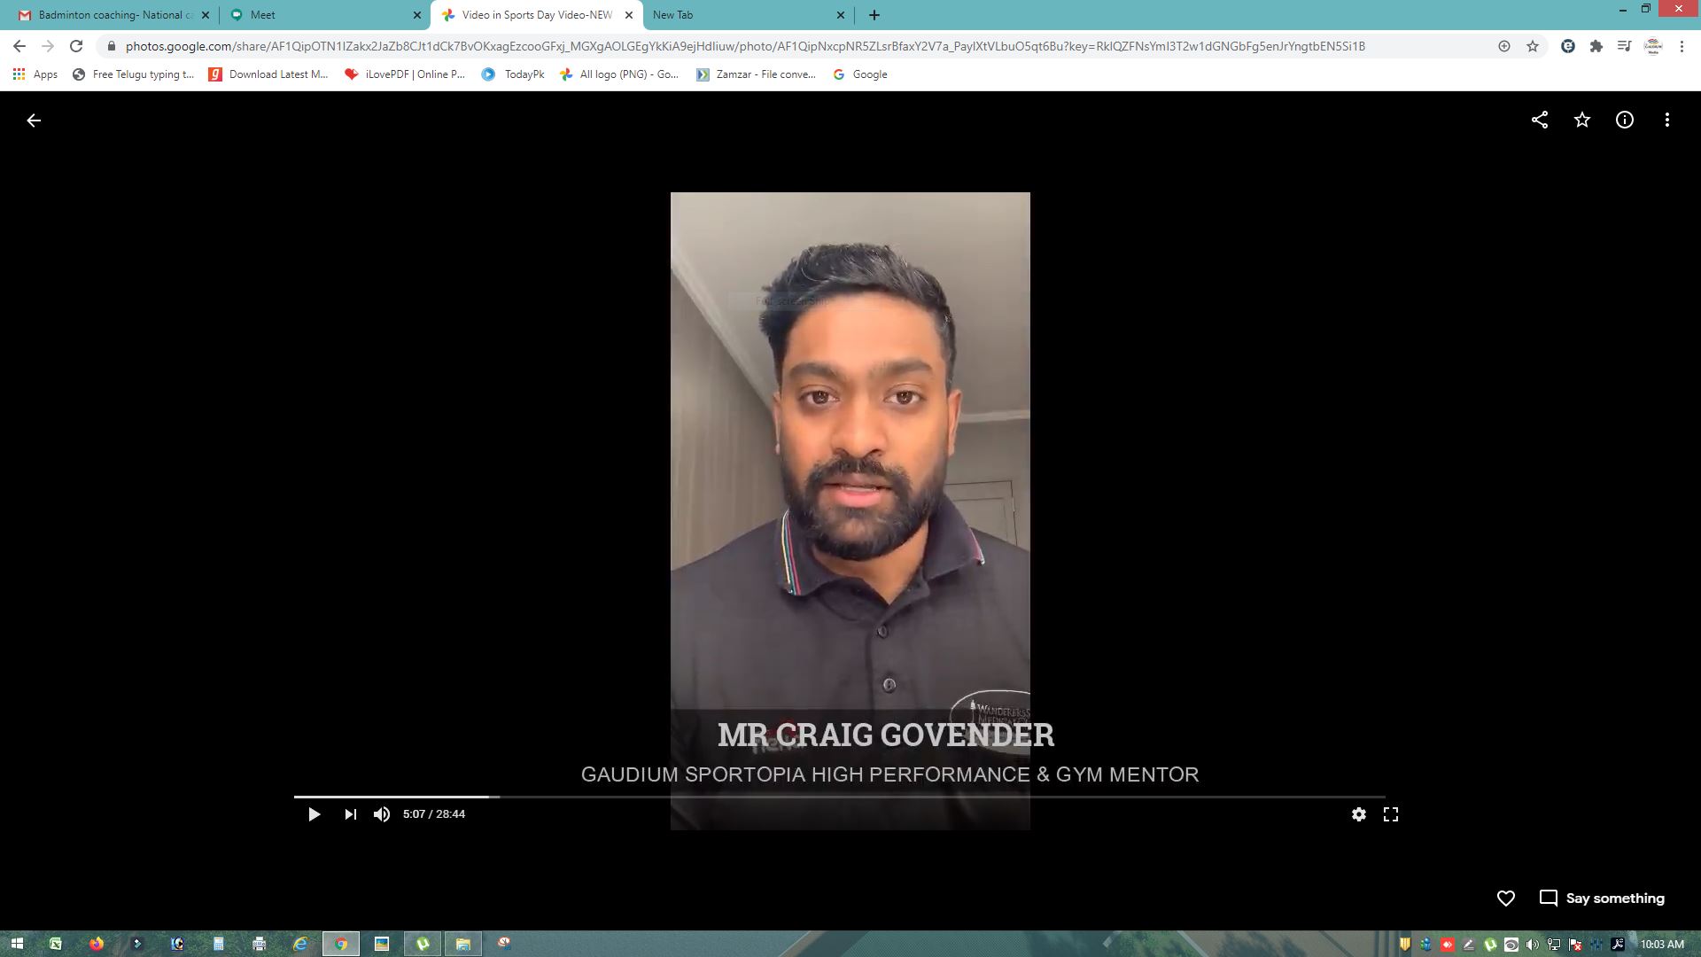Image resolution: width=1701 pixels, height=957 pixels.
Task: Navigate forward in Chrome
Action: pyautogui.click(x=48, y=46)
